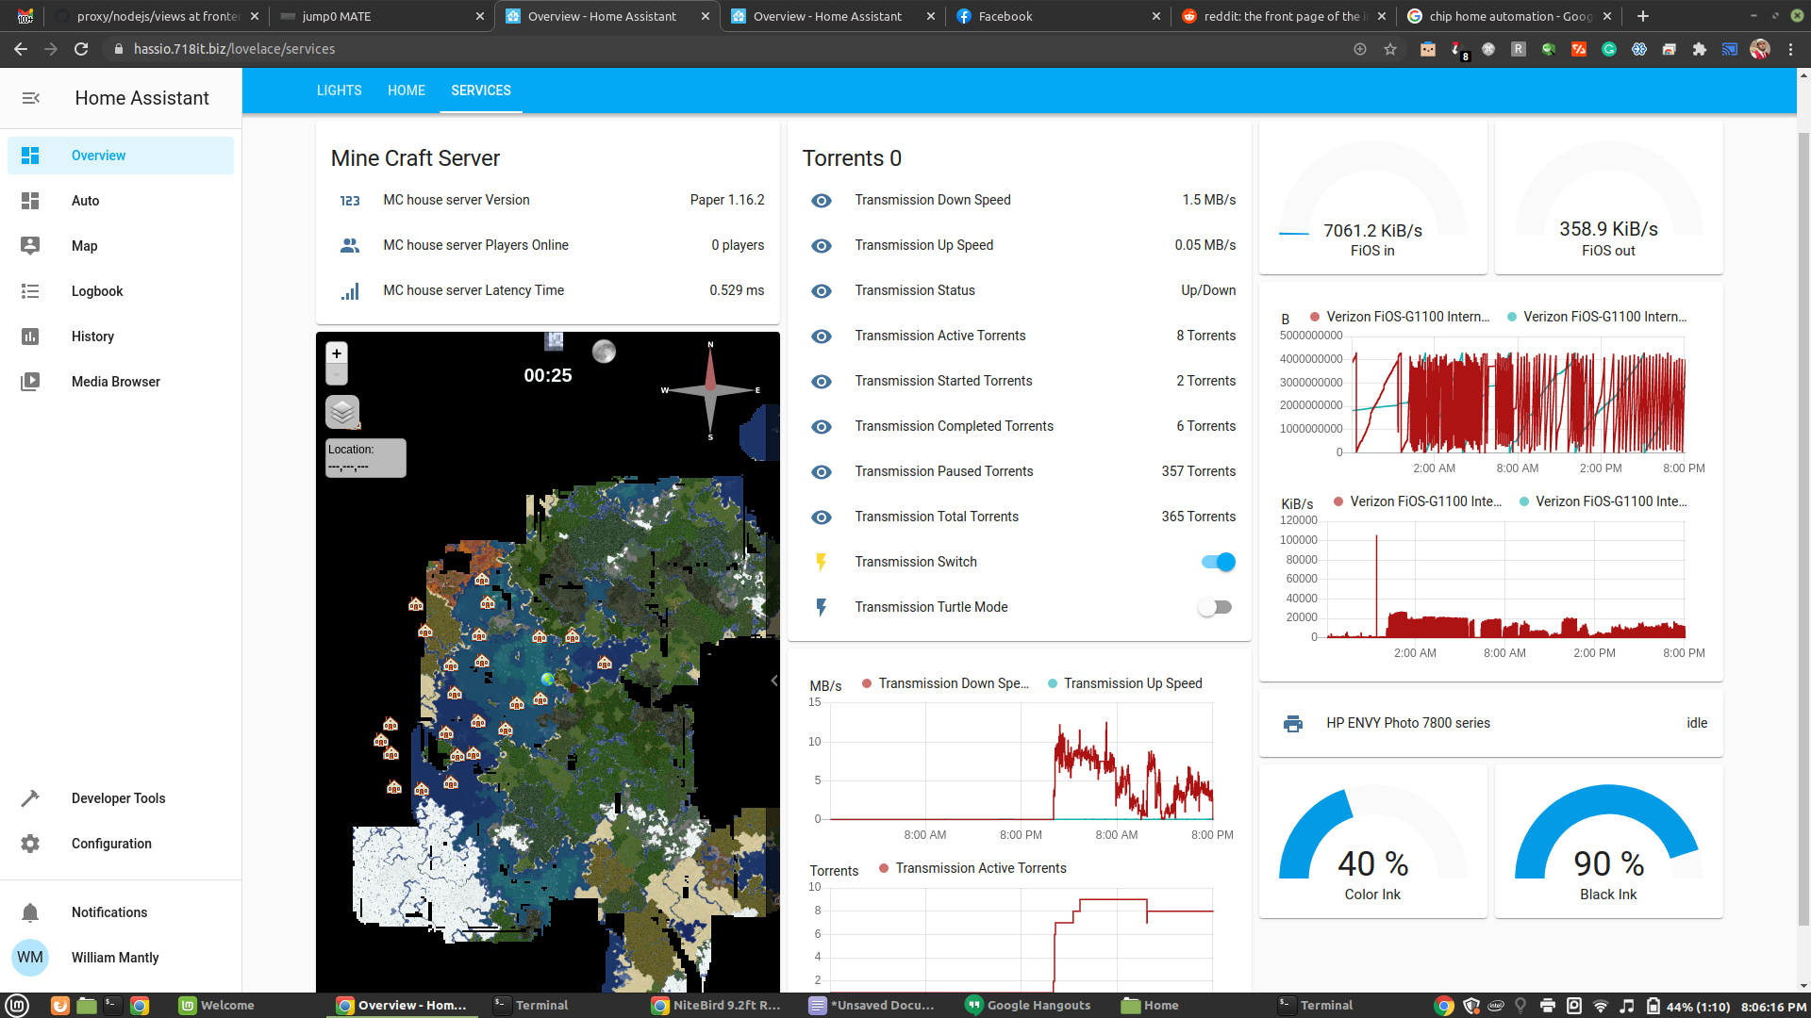
Task: Click the Transmission Down Speed entry
Action: [932, 200]
